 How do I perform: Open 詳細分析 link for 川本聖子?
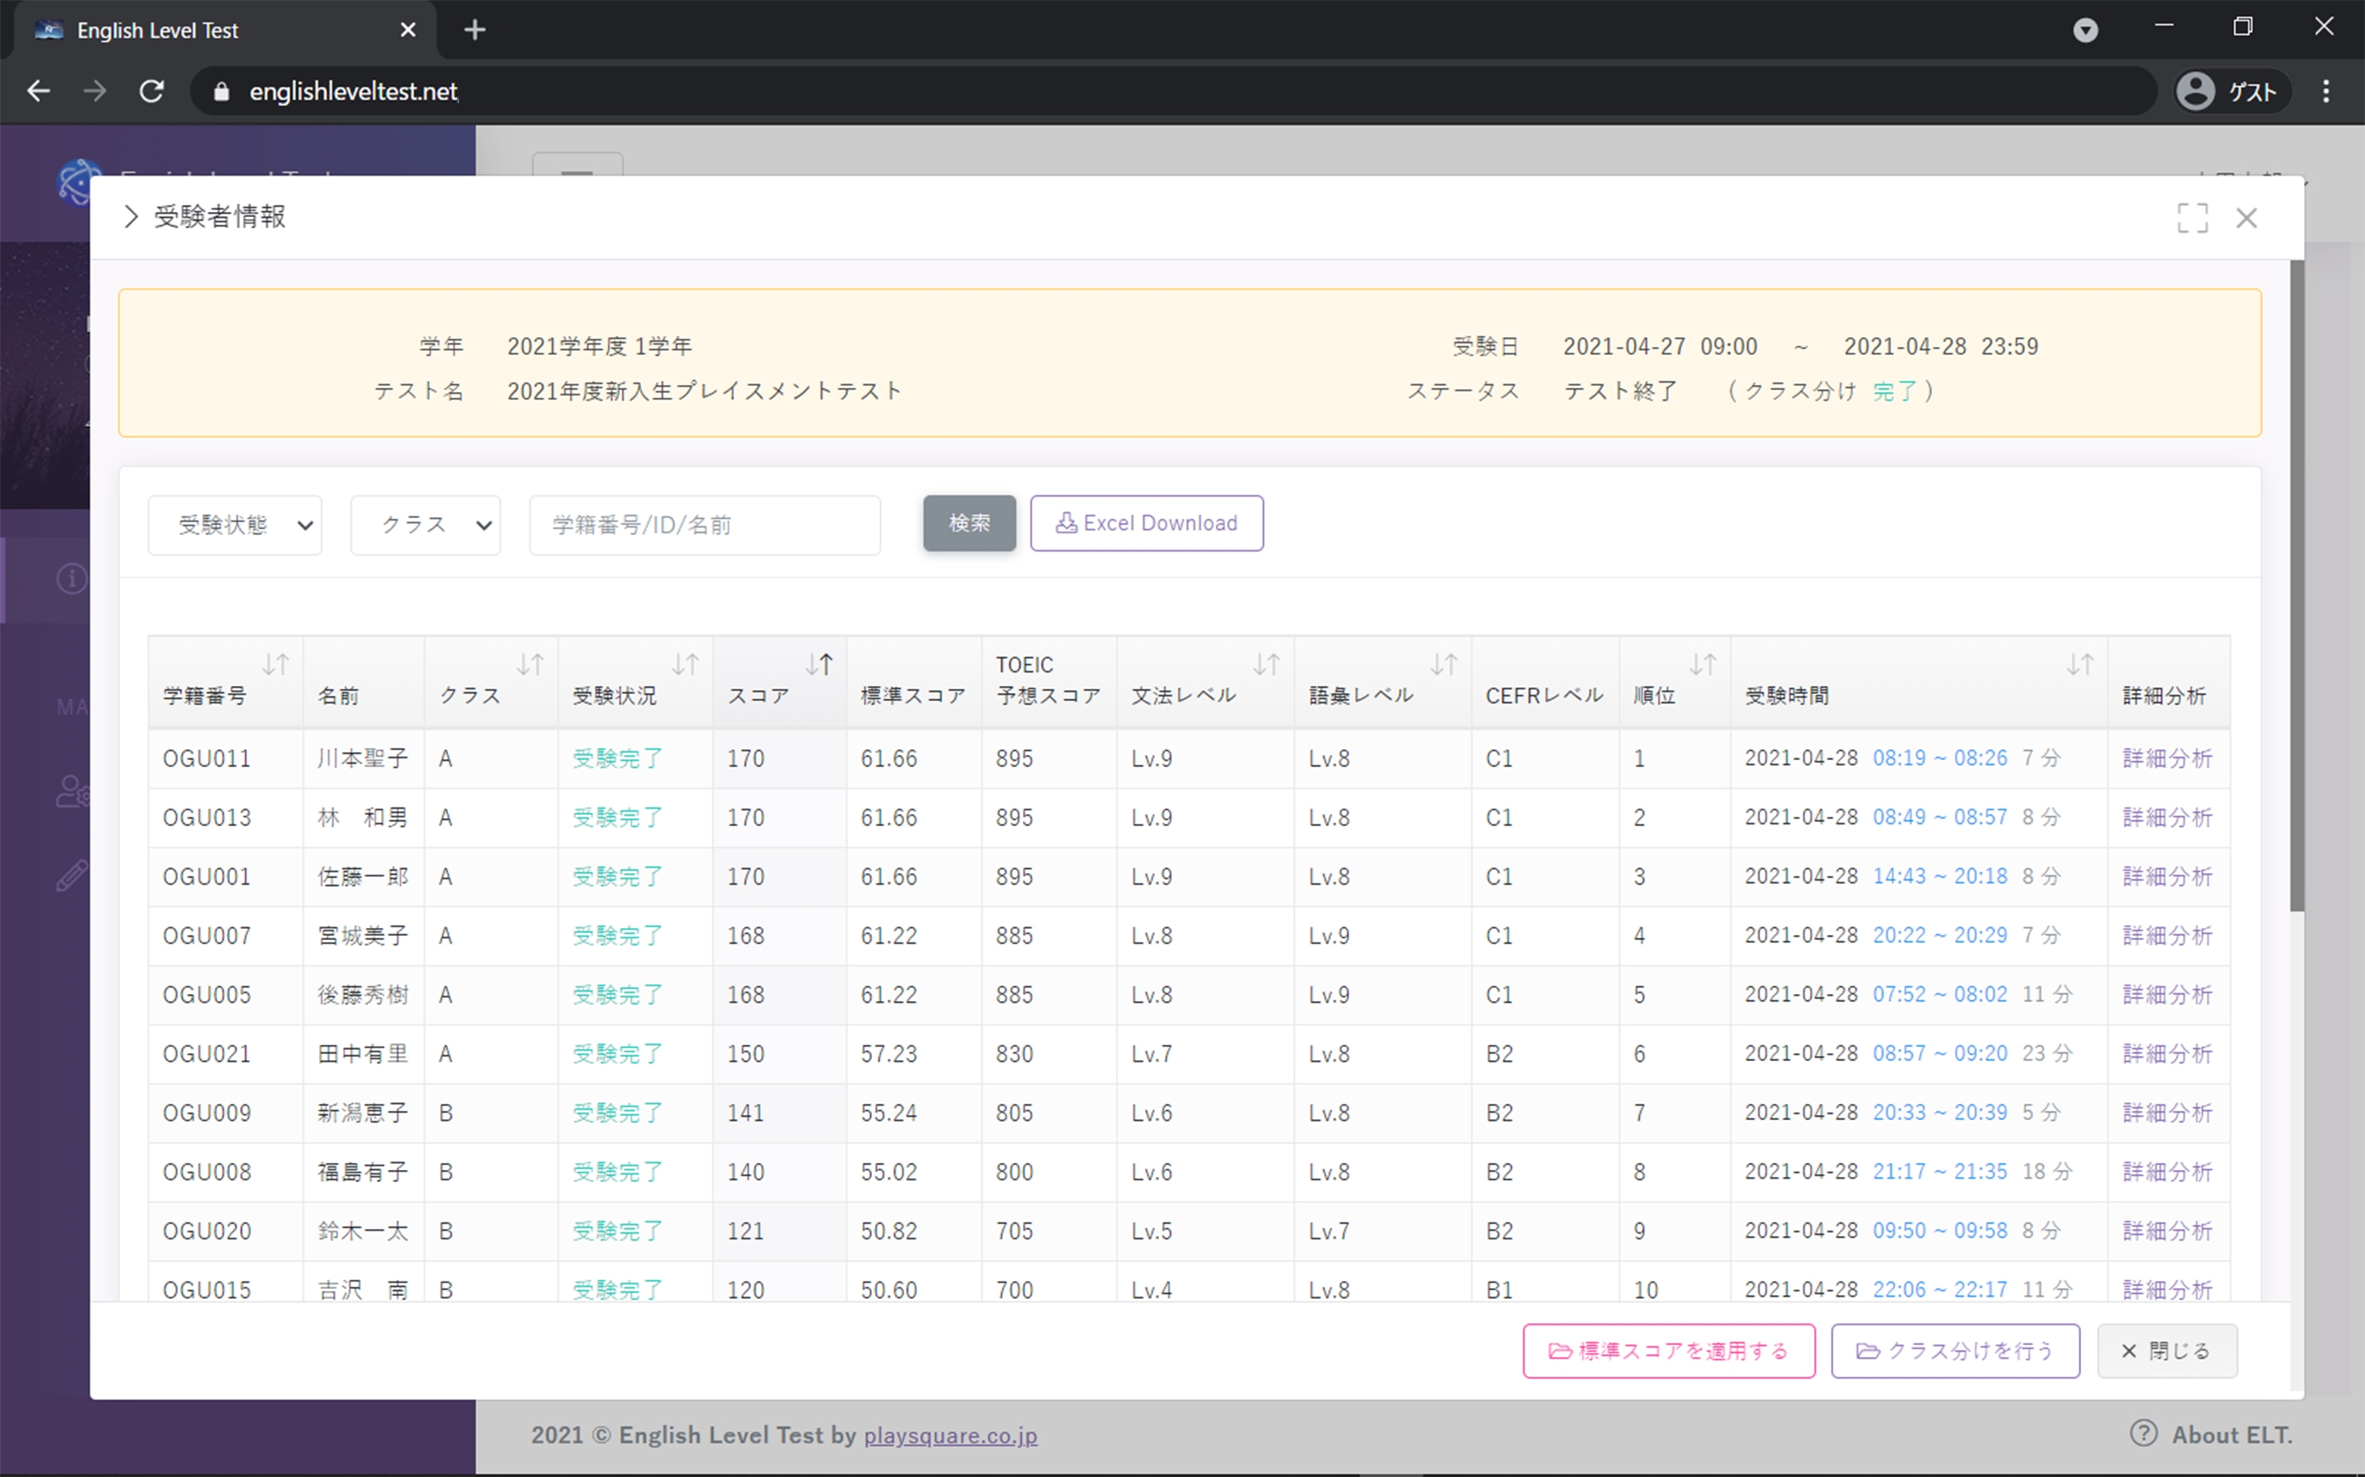[2167, 759]
